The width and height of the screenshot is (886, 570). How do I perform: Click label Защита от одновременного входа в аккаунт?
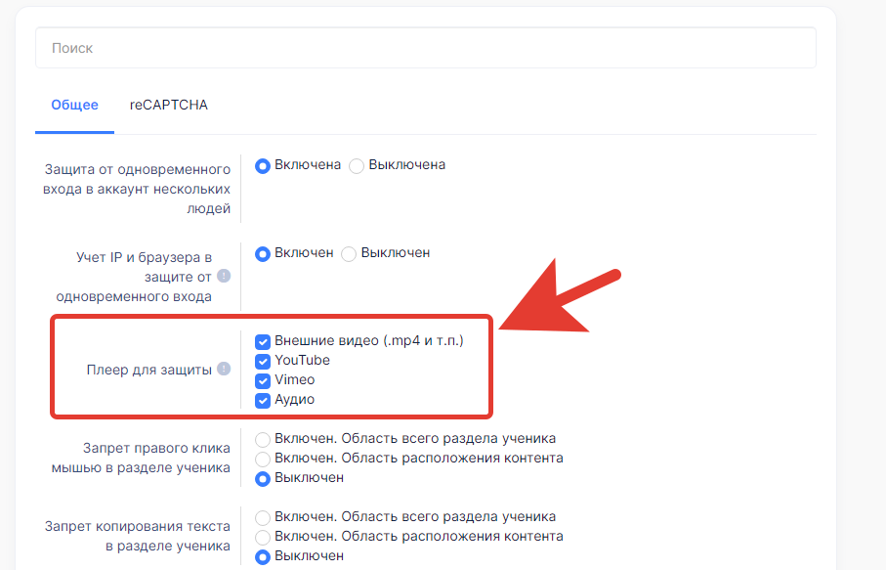(137, 189)
